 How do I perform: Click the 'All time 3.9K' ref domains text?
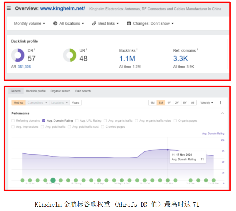coord(183,67)
